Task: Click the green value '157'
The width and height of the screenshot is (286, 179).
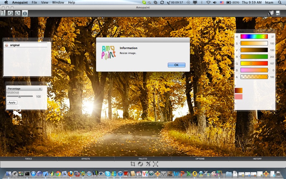Action: pyautogui.click(x=272, y=64)
